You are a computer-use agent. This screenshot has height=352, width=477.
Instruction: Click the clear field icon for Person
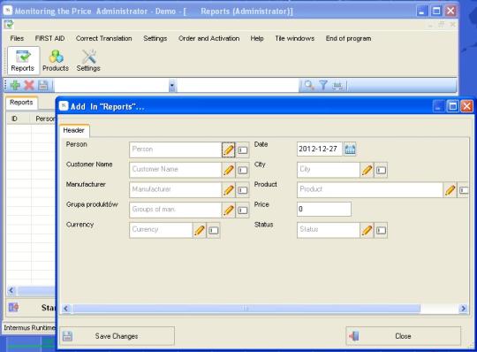242,149
